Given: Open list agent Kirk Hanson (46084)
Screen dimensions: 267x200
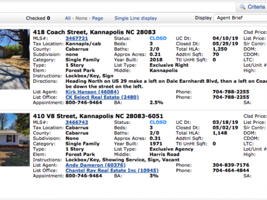Looking at the screenshot, I should (92, 92).
